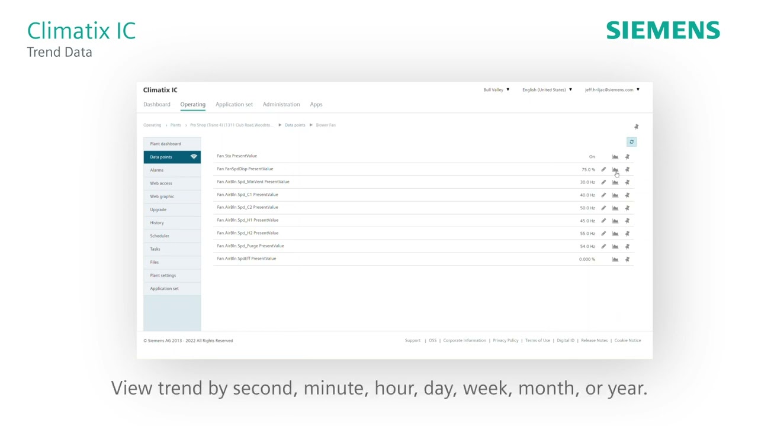This screenshot has width=758, height=426.
Task: Click the refresh data points button
Action: point(631,142)
